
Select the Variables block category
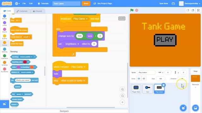pos(4,63)
